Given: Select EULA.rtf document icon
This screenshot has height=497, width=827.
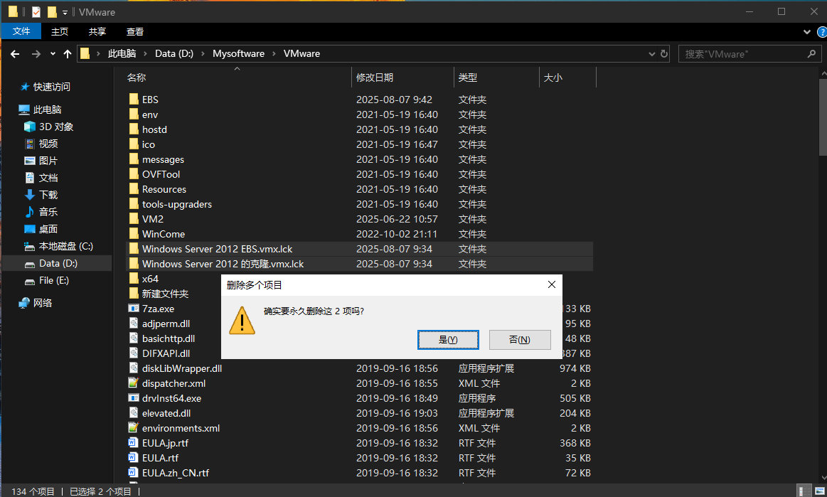Looking at the screenshot, I should (x=134, y=458).
